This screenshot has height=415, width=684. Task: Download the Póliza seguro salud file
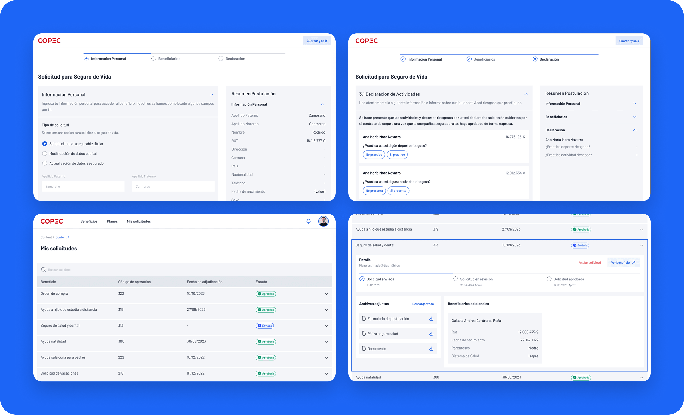tap(431, 334)
